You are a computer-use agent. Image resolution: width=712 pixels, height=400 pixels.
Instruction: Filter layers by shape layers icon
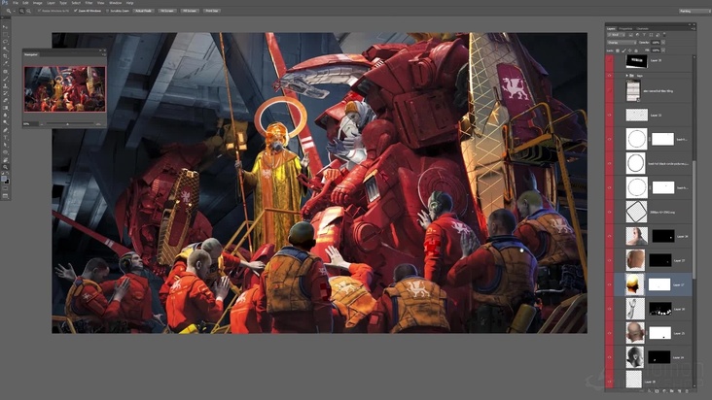pos(651,35)
